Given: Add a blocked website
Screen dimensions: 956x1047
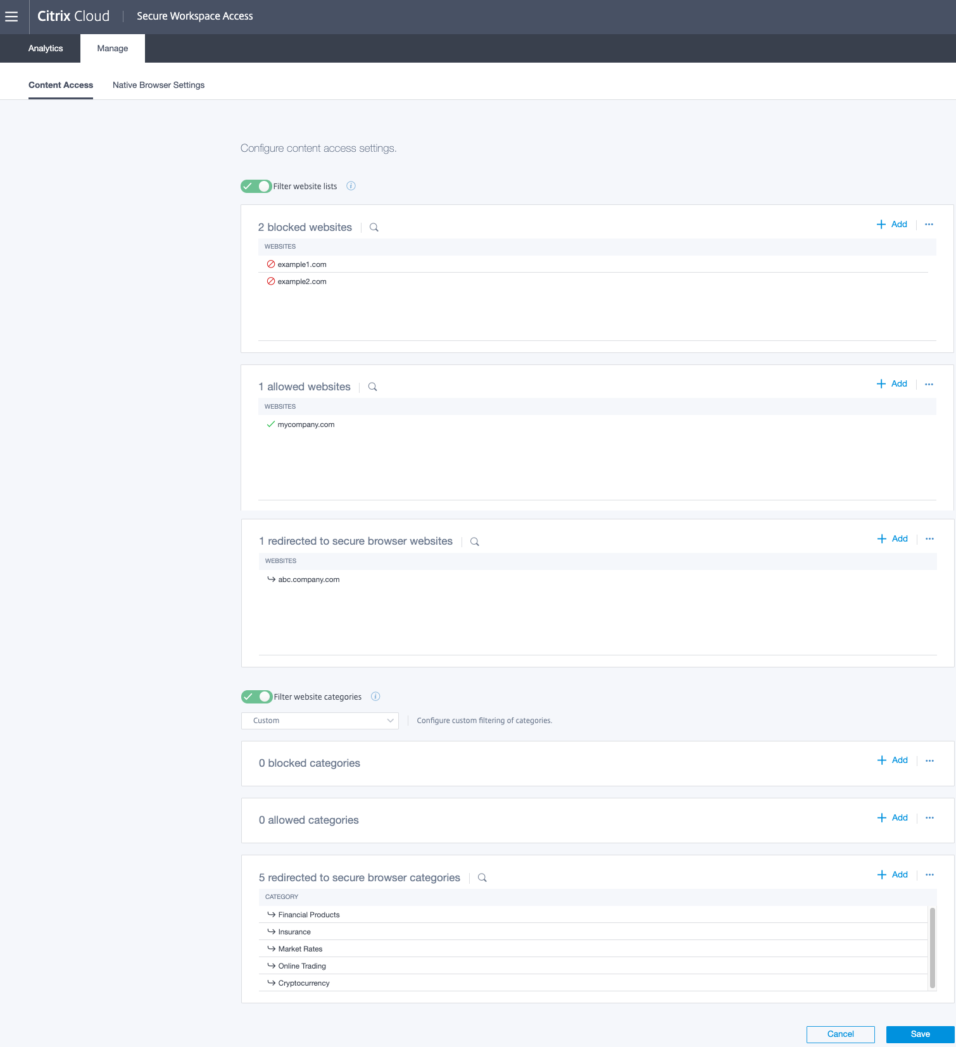Looking at the screenshot, I should [892, 225].
